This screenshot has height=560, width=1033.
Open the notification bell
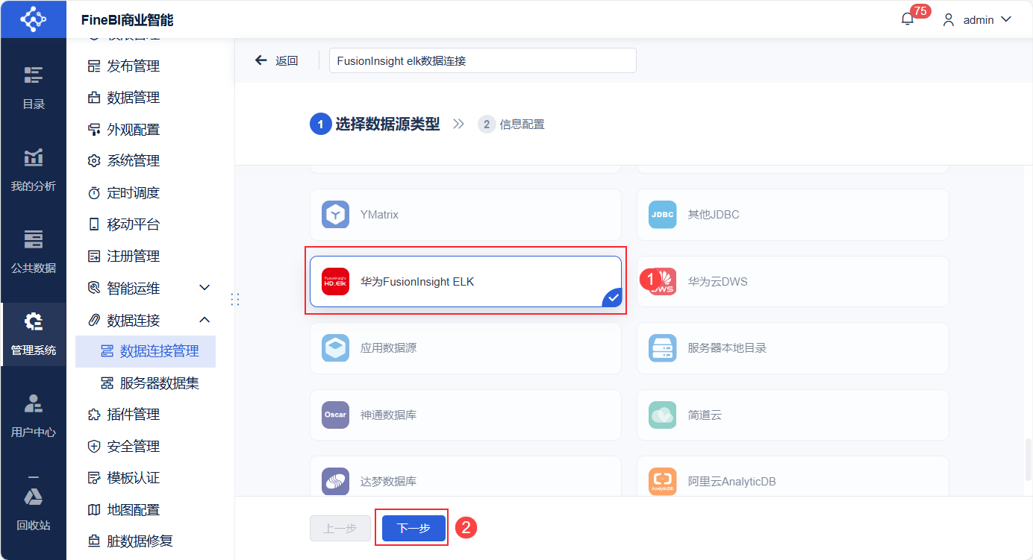[x=908, y=19]
